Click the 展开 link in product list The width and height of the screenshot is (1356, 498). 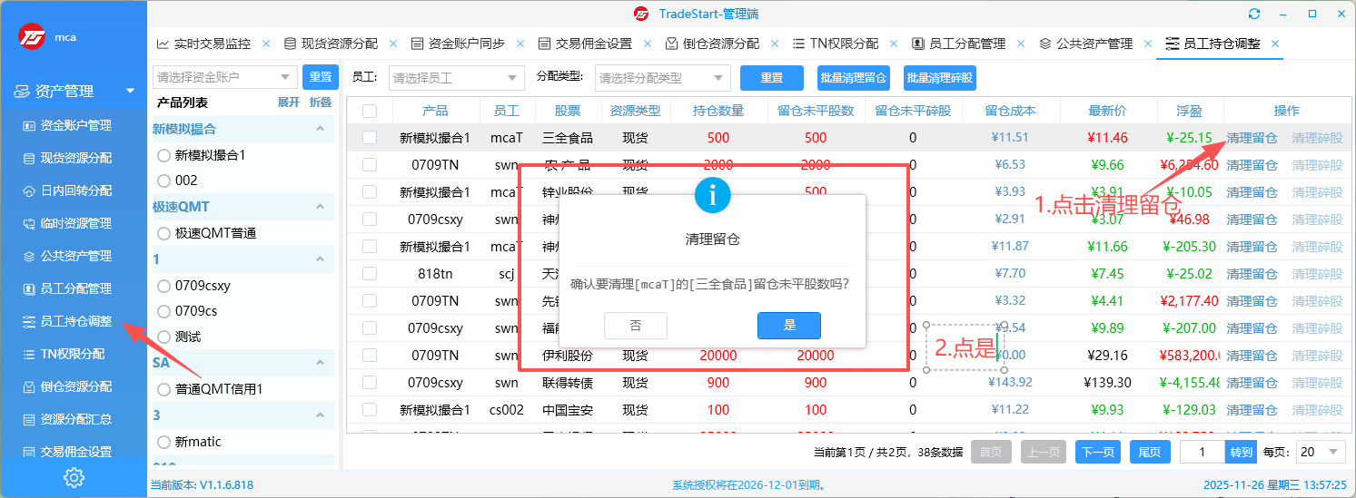(288, 103)
